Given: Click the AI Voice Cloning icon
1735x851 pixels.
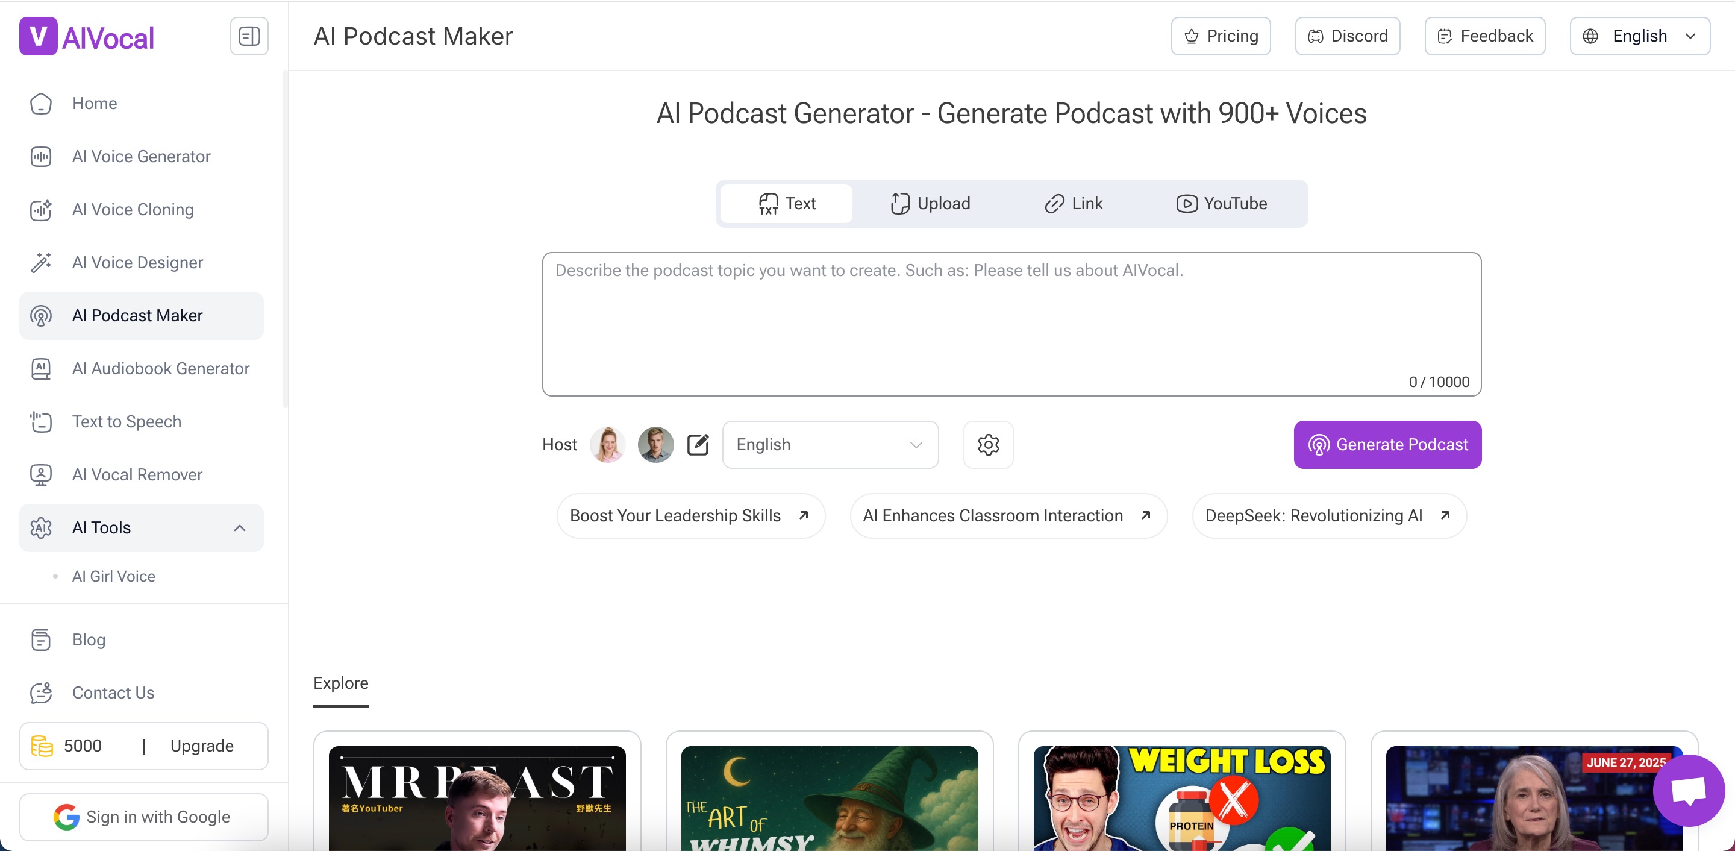Looking at the screenshot, I should click(41, 210).
